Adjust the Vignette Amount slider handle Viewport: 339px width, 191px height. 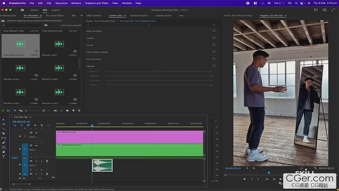[157, 71]
